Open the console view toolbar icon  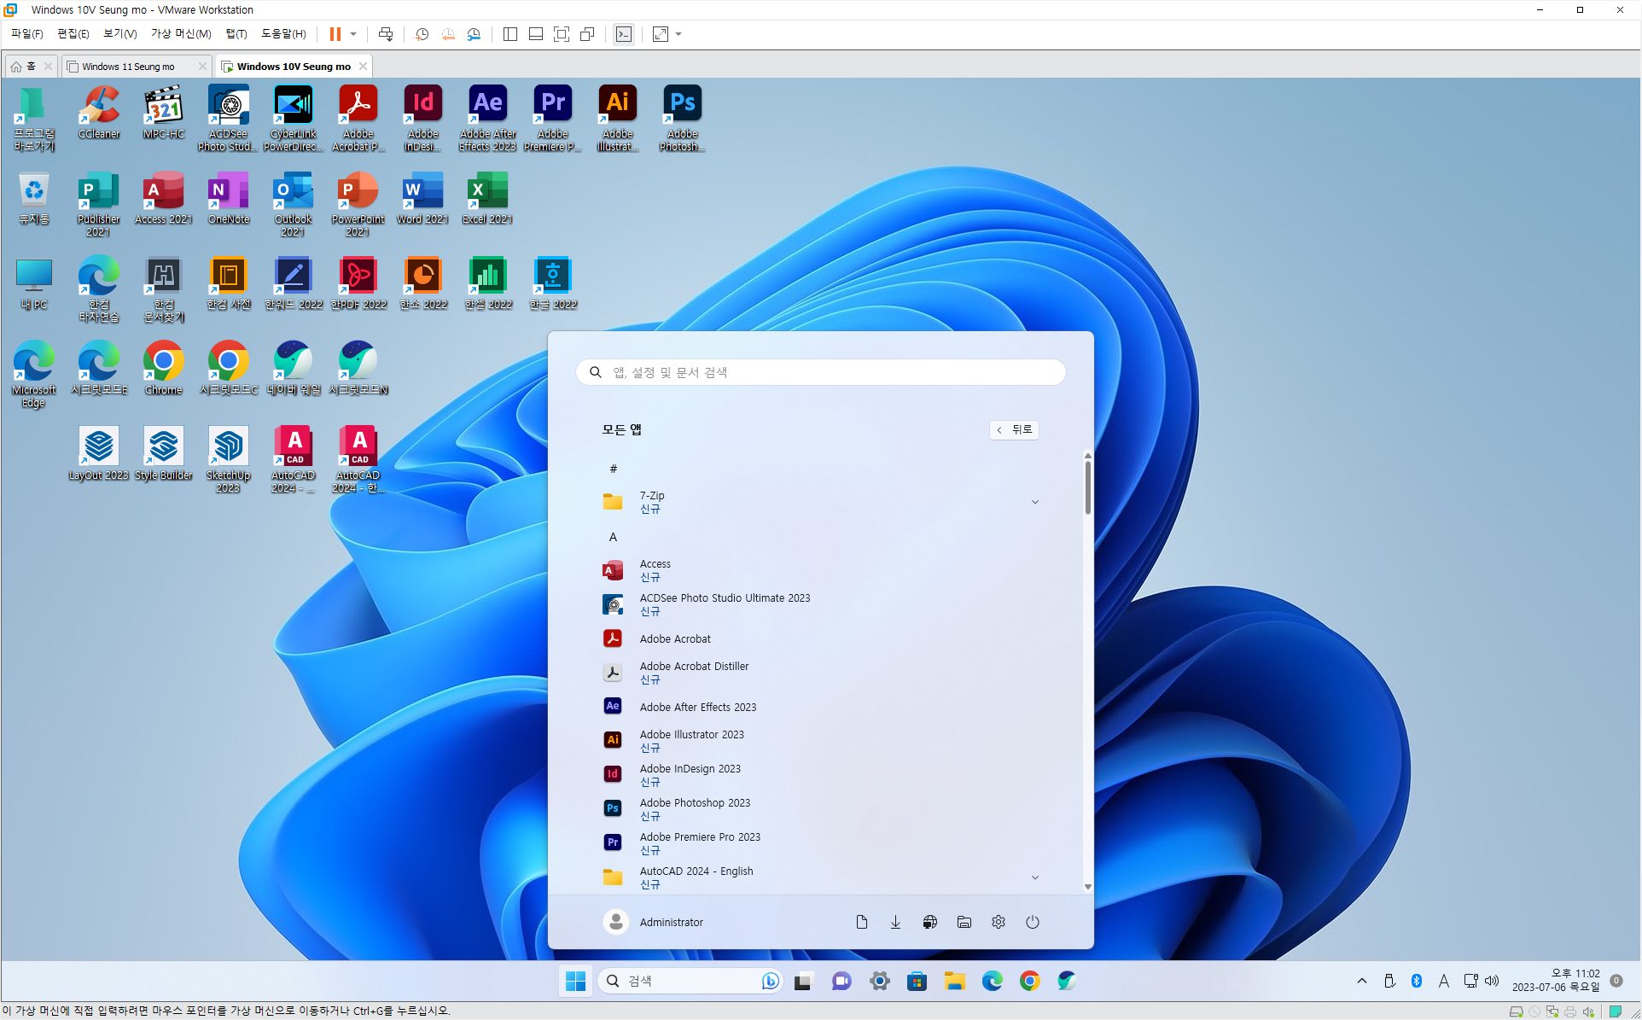click(624, 34)
